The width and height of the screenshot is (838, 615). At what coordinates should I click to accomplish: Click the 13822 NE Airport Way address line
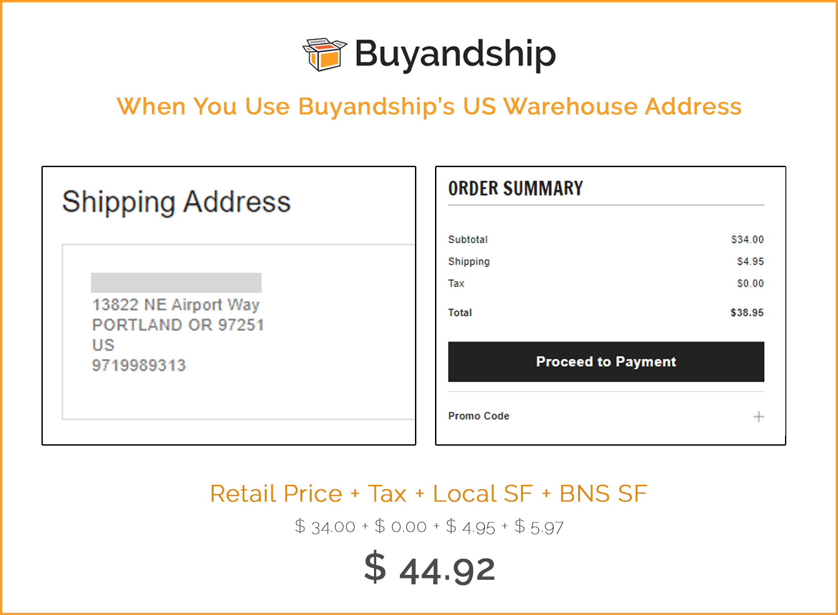click(x=176, y=305)
